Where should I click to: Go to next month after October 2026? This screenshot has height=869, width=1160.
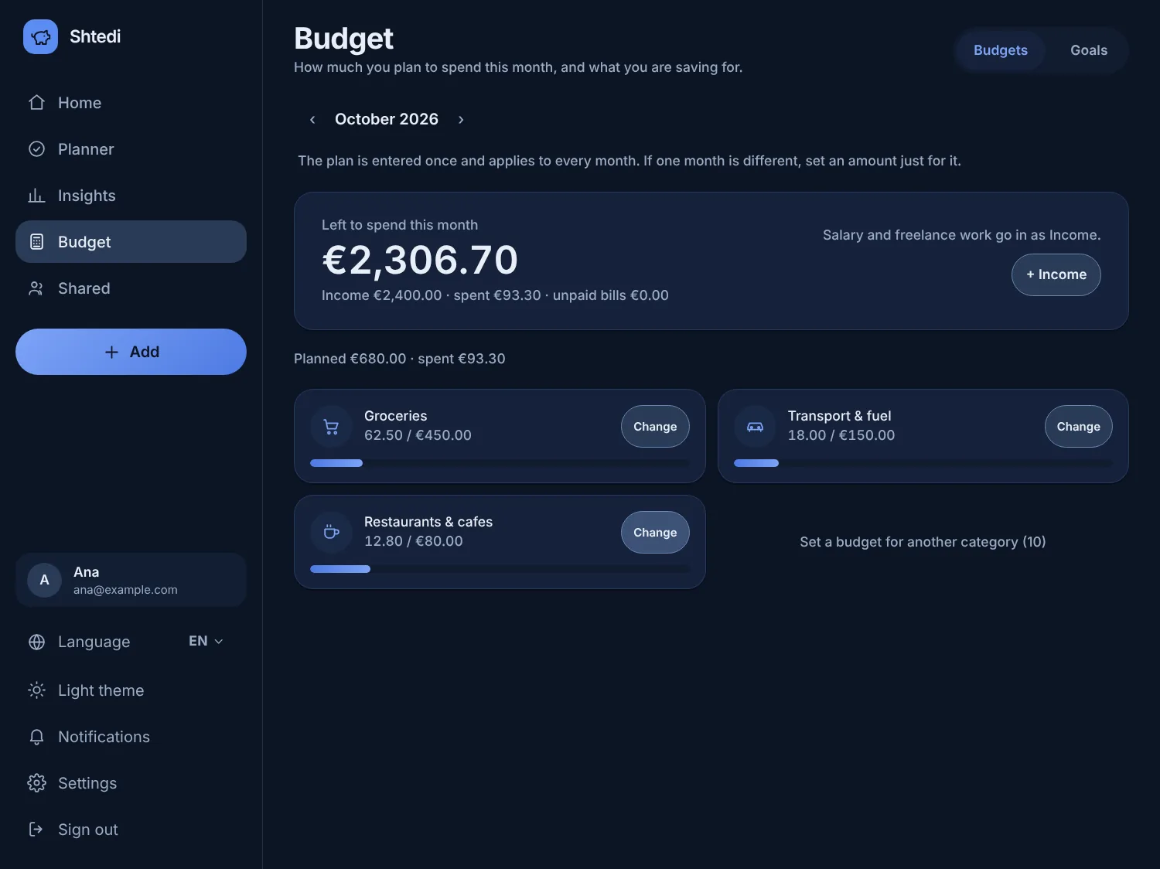[x=461, y=119]
